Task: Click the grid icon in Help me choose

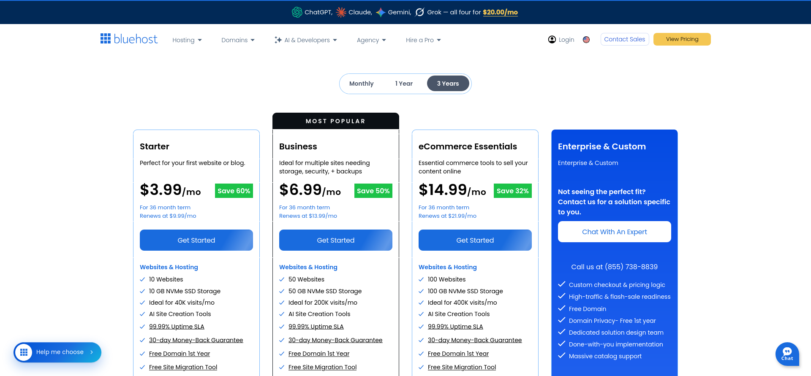Action: (x=24, y=352)
